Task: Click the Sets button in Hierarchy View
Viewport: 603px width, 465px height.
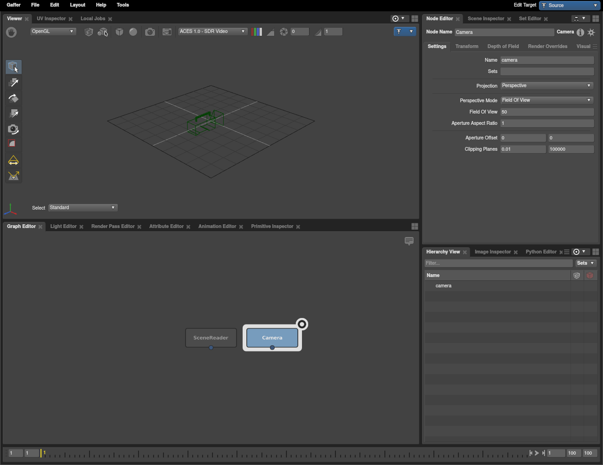Action: tap(586, 263)
